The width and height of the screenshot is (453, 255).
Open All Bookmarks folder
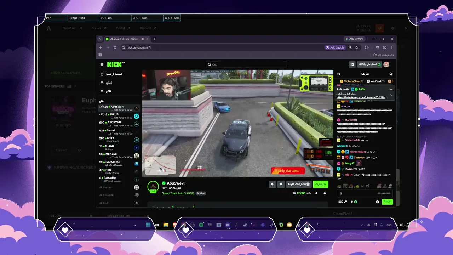click(x=384, y=55)
